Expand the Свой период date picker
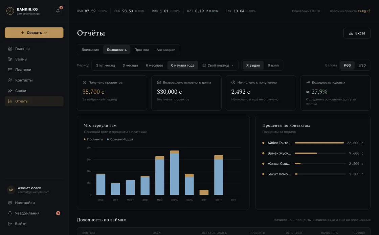This screenshot has width=379, height=235. click(218, 65)
